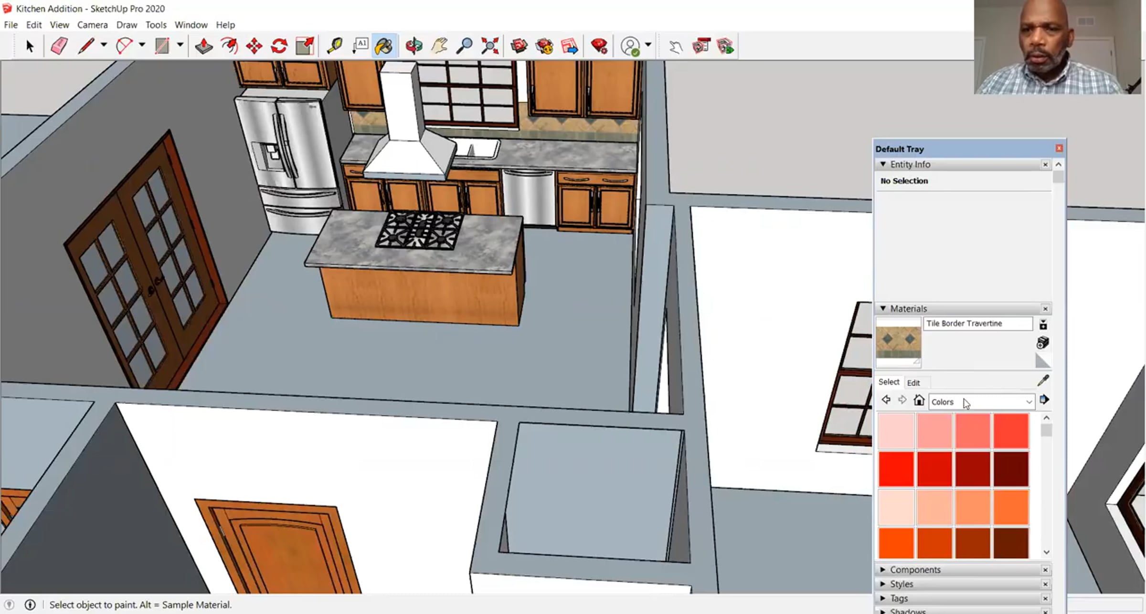Click the Create Material icon
Viewport: 1146px width, 614px height.
click(x=1043, y=342)
